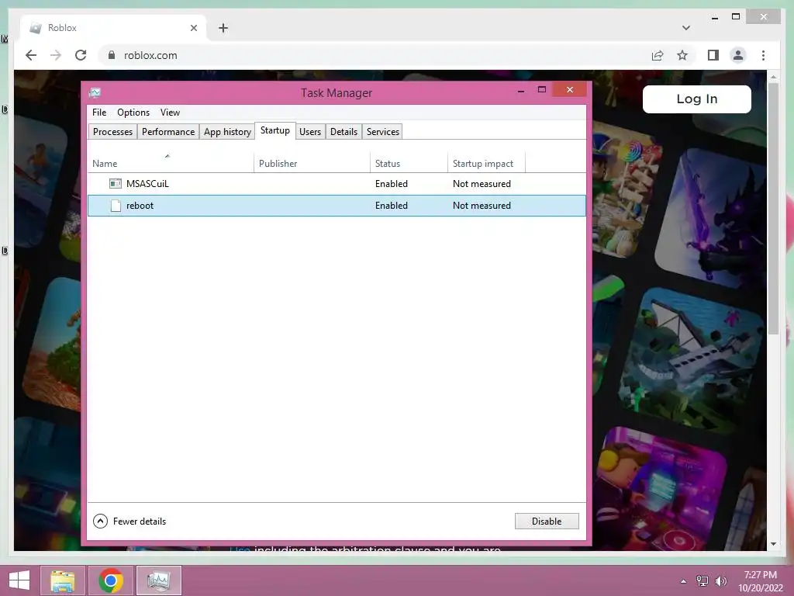Image resolution: width=794 pixels, height=596 pixels.
Task: Click the roblox.com address bar
Action: click(x=375, y=55)
